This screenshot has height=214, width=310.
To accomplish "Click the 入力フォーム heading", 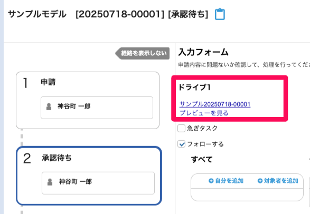I will tap(203, 52).
